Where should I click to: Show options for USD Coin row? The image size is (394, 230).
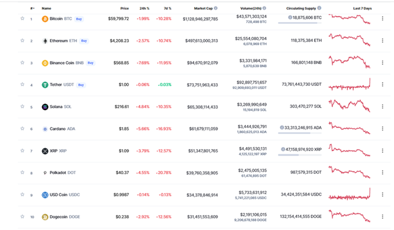tap(382, 195)
